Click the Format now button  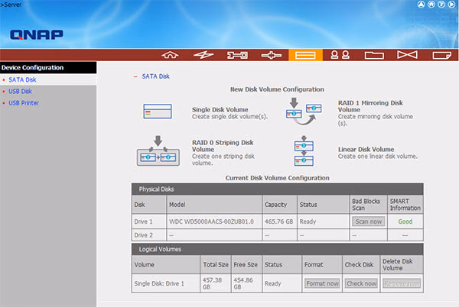tap(322, 283)
